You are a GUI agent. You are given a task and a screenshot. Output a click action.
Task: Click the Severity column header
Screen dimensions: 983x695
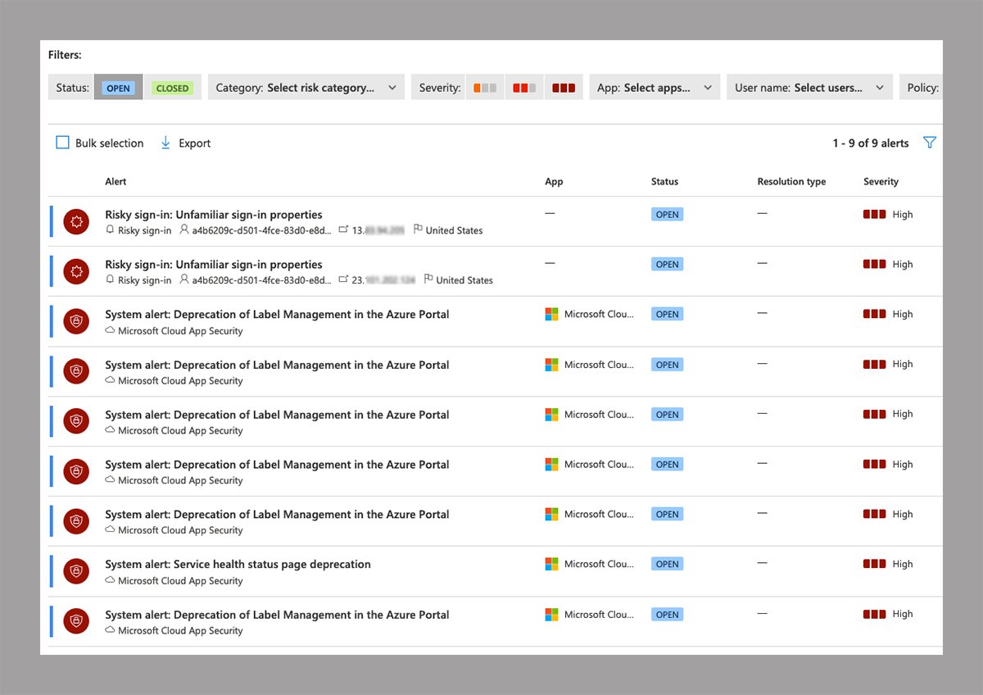881,181
